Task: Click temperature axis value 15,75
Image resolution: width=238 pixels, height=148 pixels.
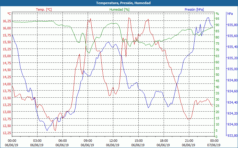Action: tap(7, 35)
